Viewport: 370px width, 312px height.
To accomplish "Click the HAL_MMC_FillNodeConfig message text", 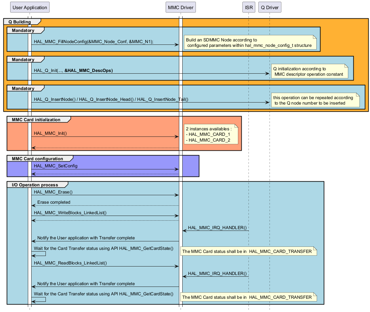I will tap(93, 41).
